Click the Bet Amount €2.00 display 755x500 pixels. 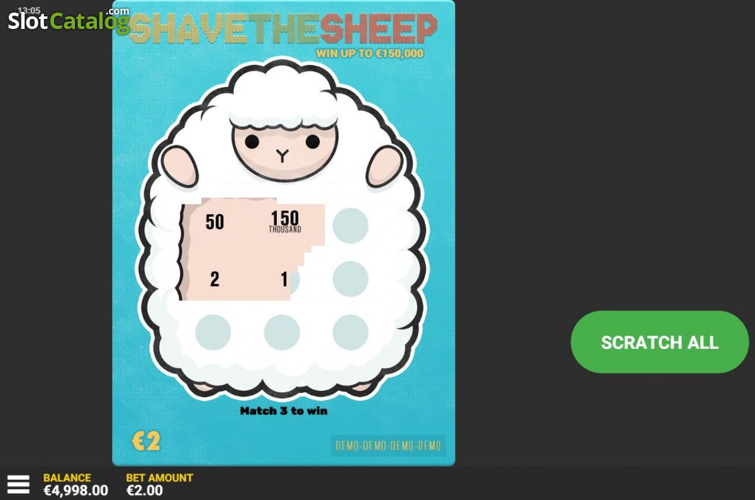point(159,484)
